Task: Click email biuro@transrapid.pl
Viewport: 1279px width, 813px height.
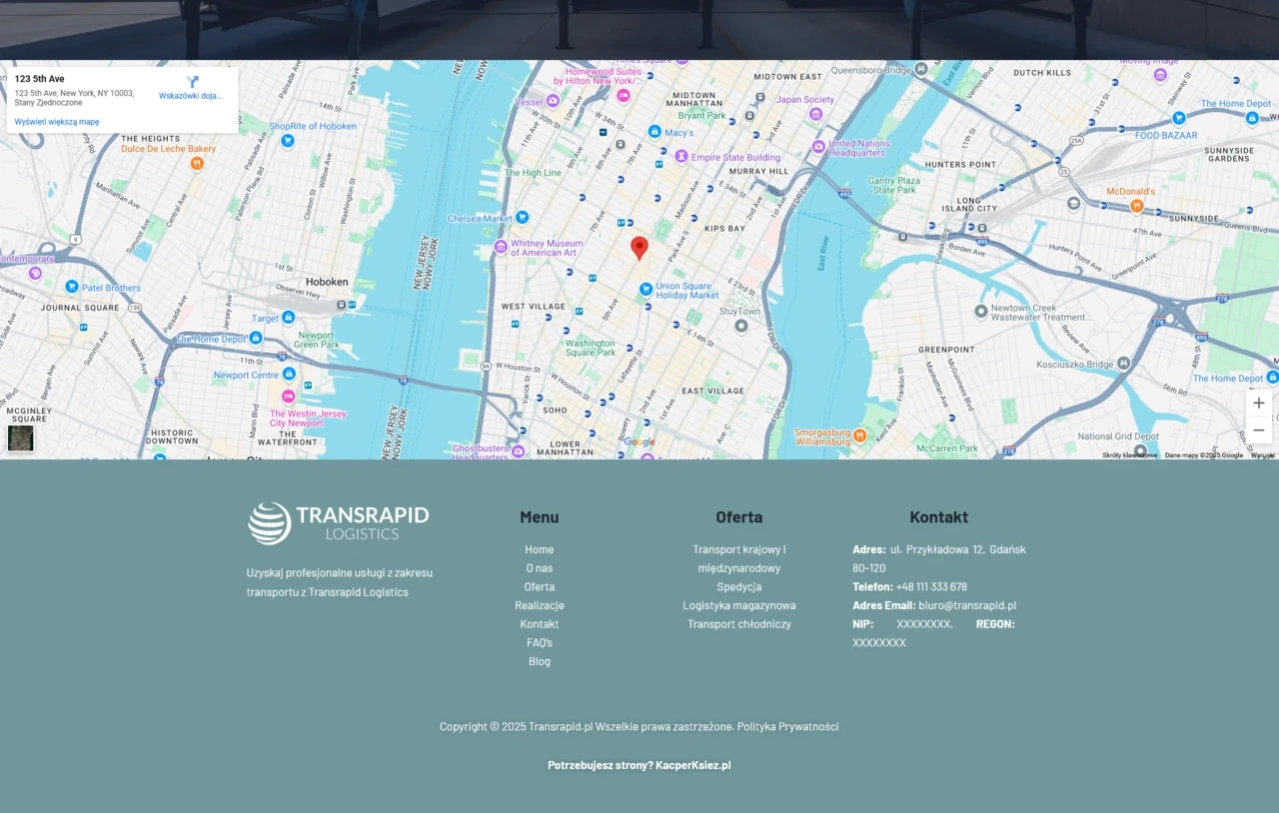Action: pos(967,605)
